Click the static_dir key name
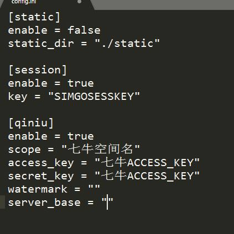The image size is (234, 234). click(41, 44)
